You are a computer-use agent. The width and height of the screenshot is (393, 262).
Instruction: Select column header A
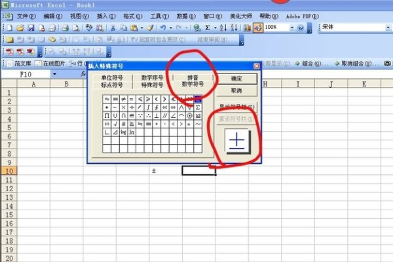click(x=33, y=84)
